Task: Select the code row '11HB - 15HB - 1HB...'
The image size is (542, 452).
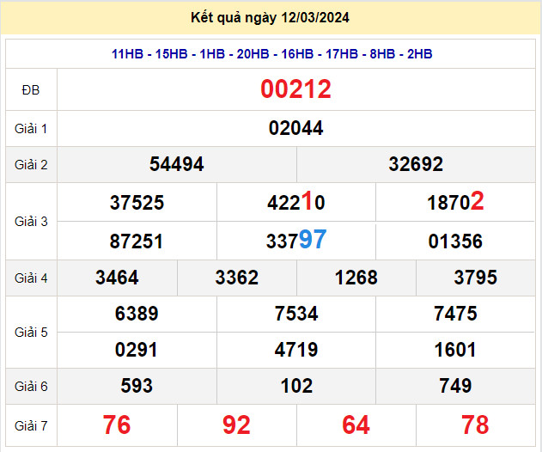Action: point(271,54)
